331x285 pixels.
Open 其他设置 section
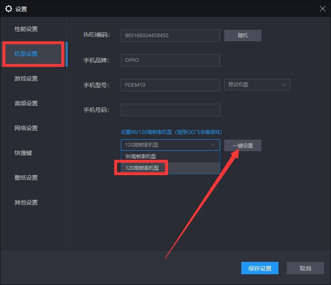tap(26, 202)
